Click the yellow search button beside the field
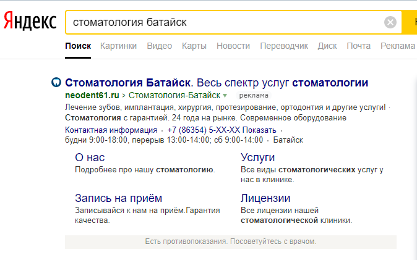The width and height of the screenshot is (417, 260). click(410, 22)
